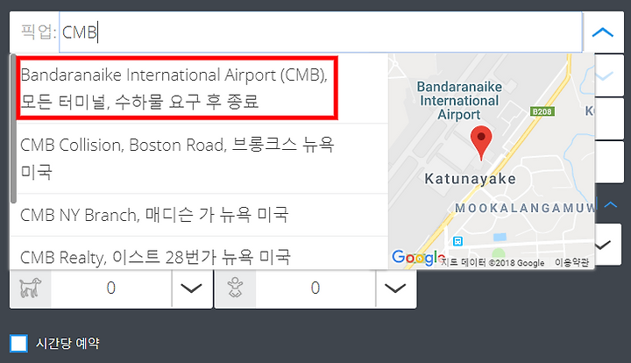631x363 pixels.
Task: Click the Katunayake label on the map
Action: [x=470, y=179]
